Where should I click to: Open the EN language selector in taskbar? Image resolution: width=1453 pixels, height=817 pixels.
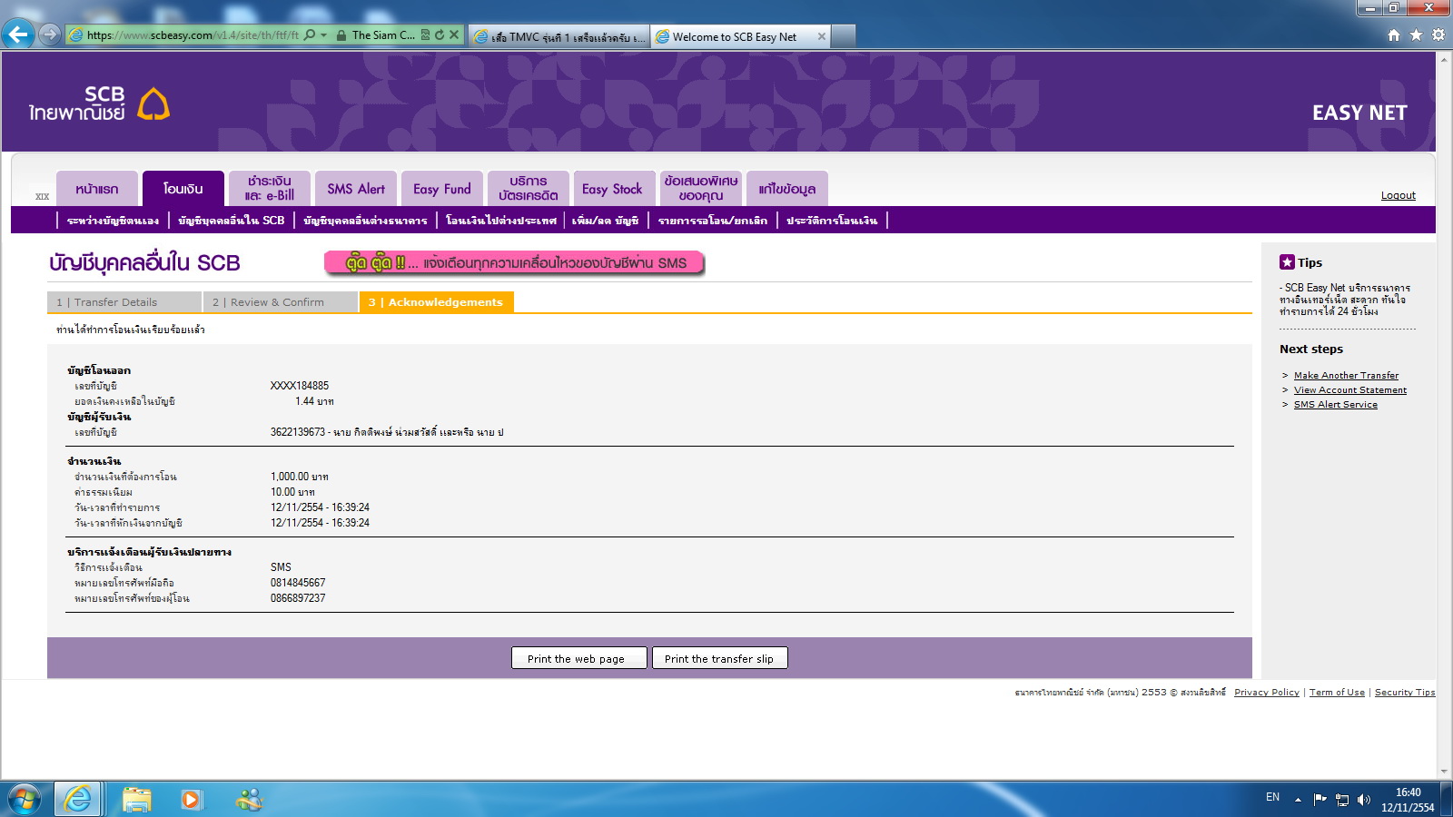coord(1272,797)
